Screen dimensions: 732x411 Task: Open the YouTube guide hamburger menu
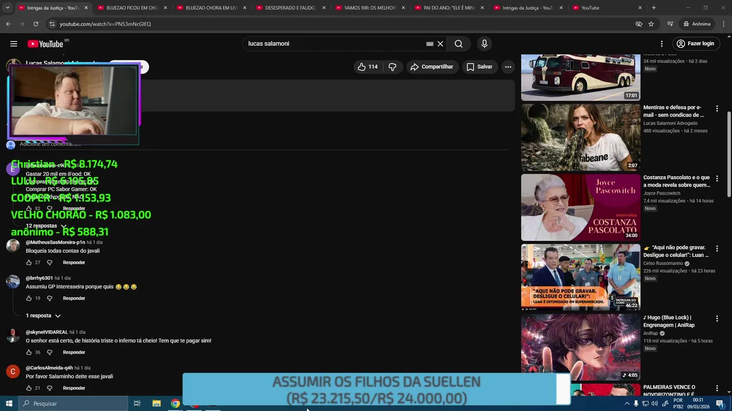[x=14, y=44]
